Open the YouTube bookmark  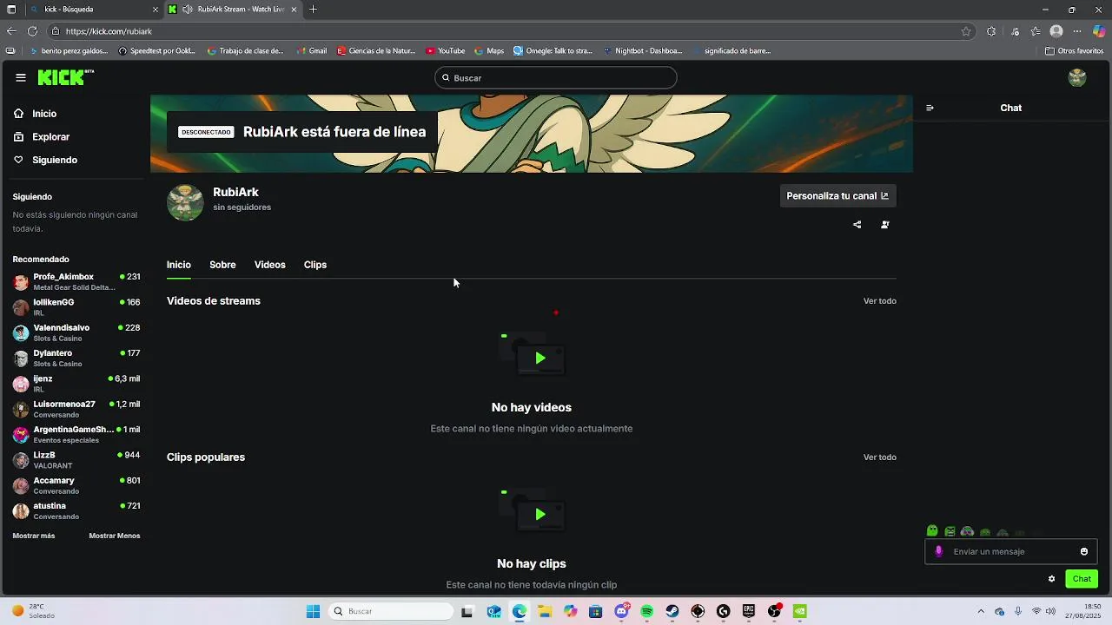(x=446, y=50)
